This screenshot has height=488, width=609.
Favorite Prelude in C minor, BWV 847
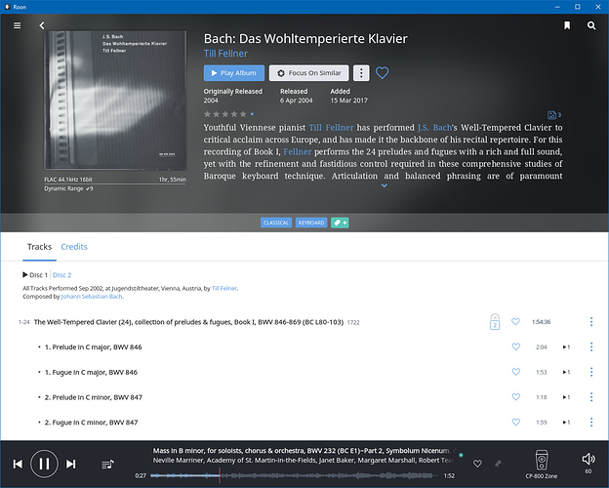coord(515,396)
